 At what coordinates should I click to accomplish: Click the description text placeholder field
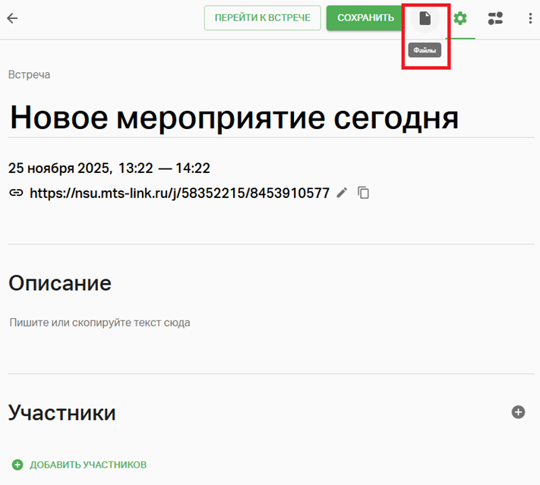click(x=99, y=323)
